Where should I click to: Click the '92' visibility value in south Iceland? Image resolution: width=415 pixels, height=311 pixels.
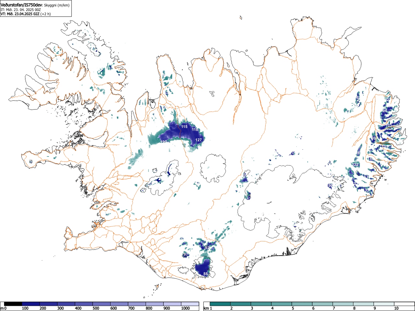(x=207, y=248)
